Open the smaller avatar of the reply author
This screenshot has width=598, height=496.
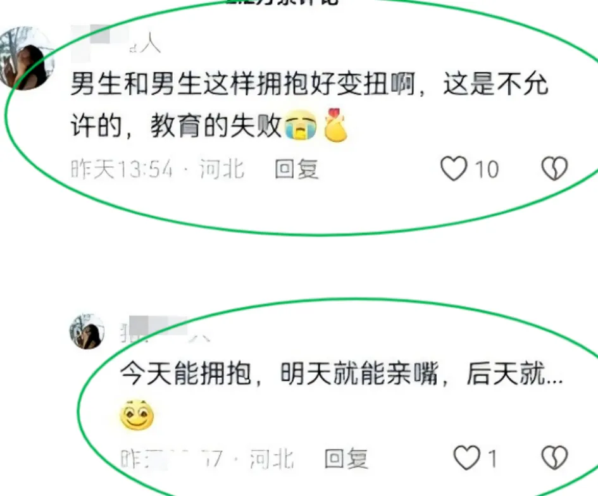(x=87, y=332)
